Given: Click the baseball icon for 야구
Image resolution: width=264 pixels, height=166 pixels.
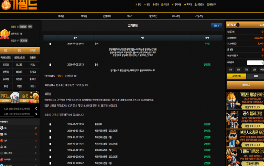Looking at the screenshot, I should [2, 134].
